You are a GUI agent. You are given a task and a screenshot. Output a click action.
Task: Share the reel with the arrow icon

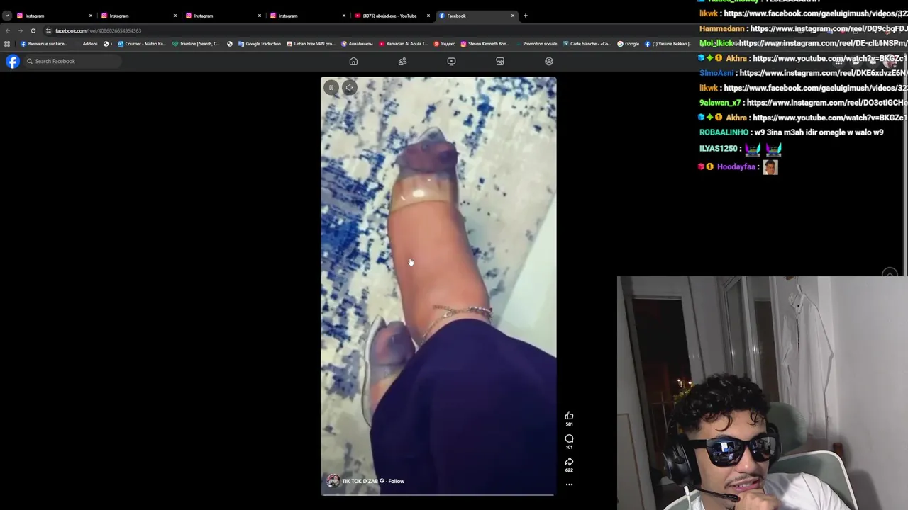[569, 461]
